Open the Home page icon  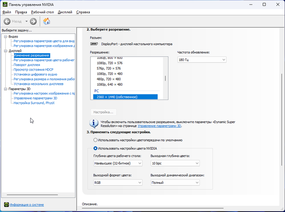pyautogui.click(x=46, y=21)
